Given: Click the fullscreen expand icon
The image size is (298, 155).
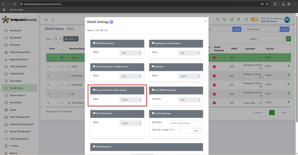Looking at the screenshot, I should point(53,20).
